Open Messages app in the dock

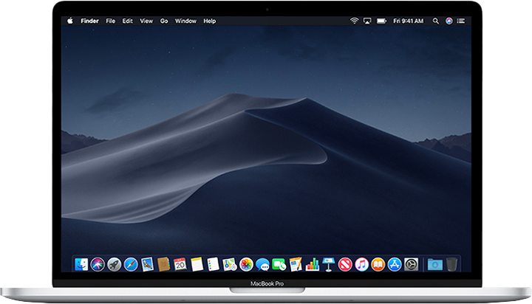tap(262, 263)
